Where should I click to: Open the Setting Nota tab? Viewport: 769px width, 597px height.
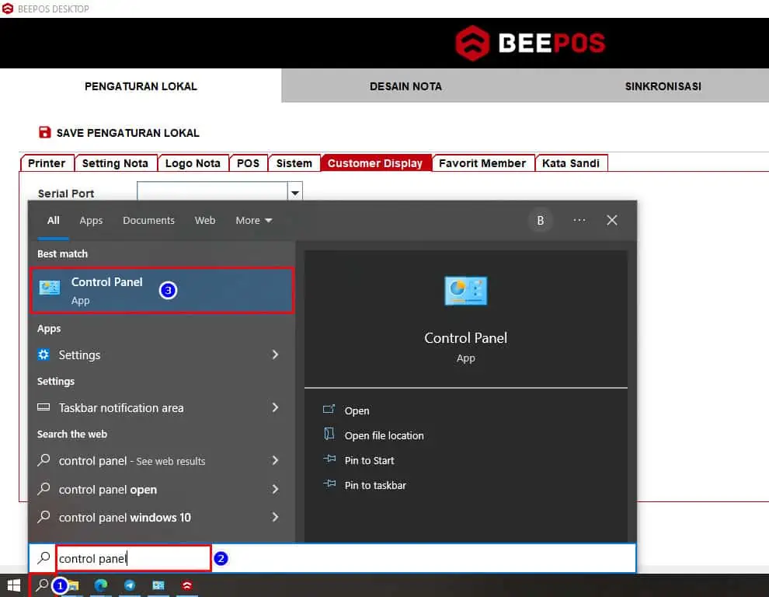pyautogui.click(x=115, y=163)
